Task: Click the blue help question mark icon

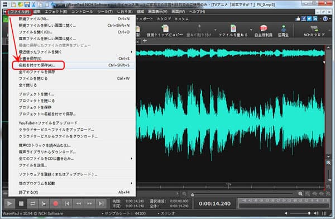Action: pyautogui.click(x=326, y=19)
